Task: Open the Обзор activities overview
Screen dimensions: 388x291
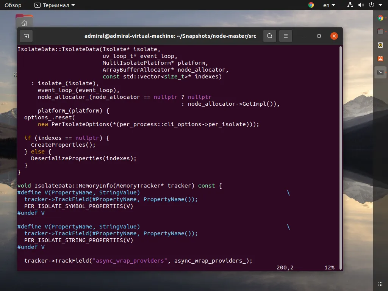Action: point(13,5)
